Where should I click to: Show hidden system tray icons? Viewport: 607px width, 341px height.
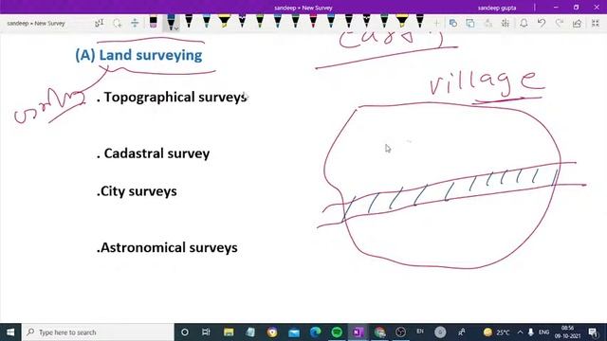click(x=520, y=332)
